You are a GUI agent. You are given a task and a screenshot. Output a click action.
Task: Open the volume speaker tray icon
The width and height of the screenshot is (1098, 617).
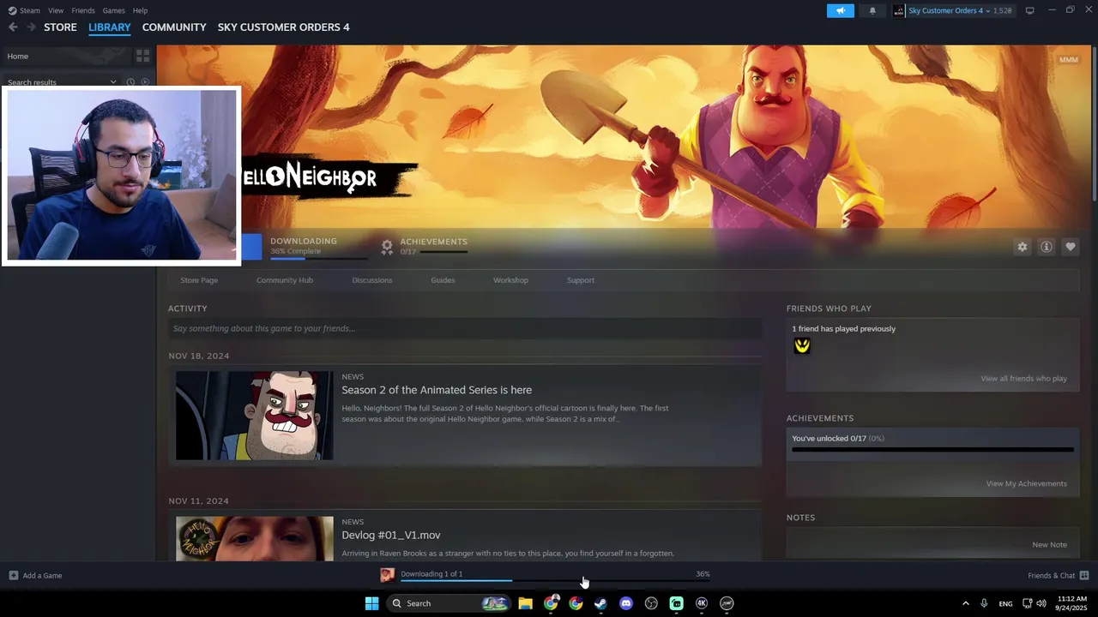click(1041, 603)
